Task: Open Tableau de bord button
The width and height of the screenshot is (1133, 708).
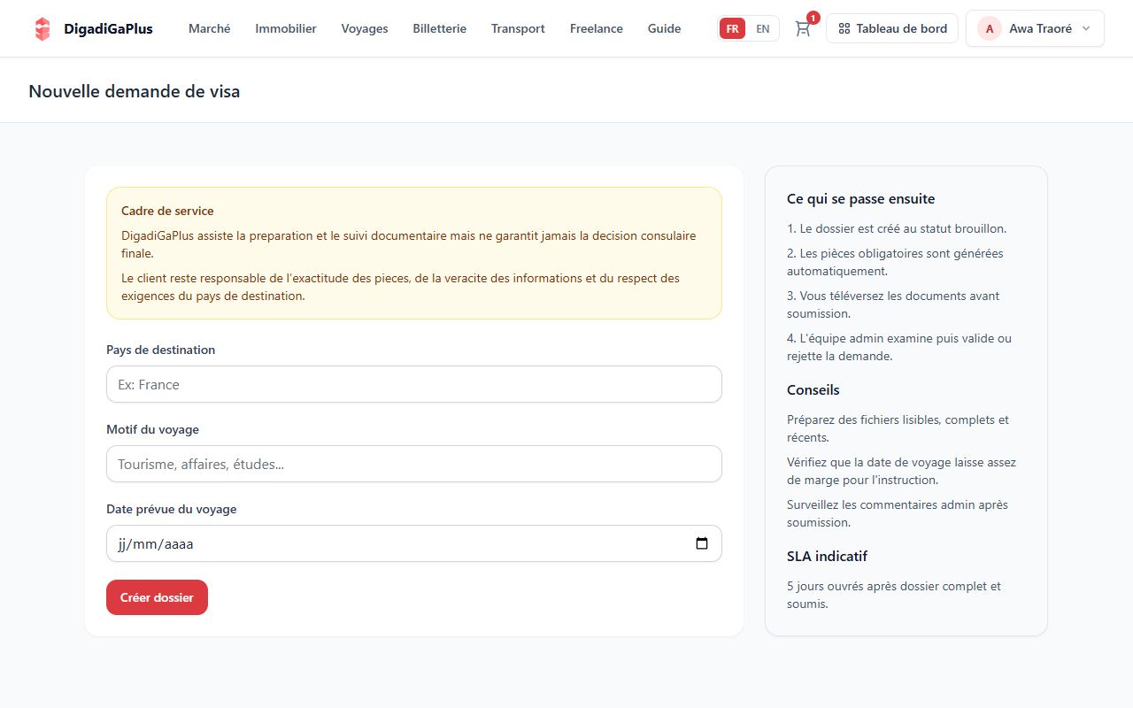Action: coord(892,28)
